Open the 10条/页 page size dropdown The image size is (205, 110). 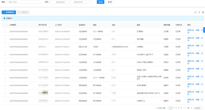(x=198, y=108)
